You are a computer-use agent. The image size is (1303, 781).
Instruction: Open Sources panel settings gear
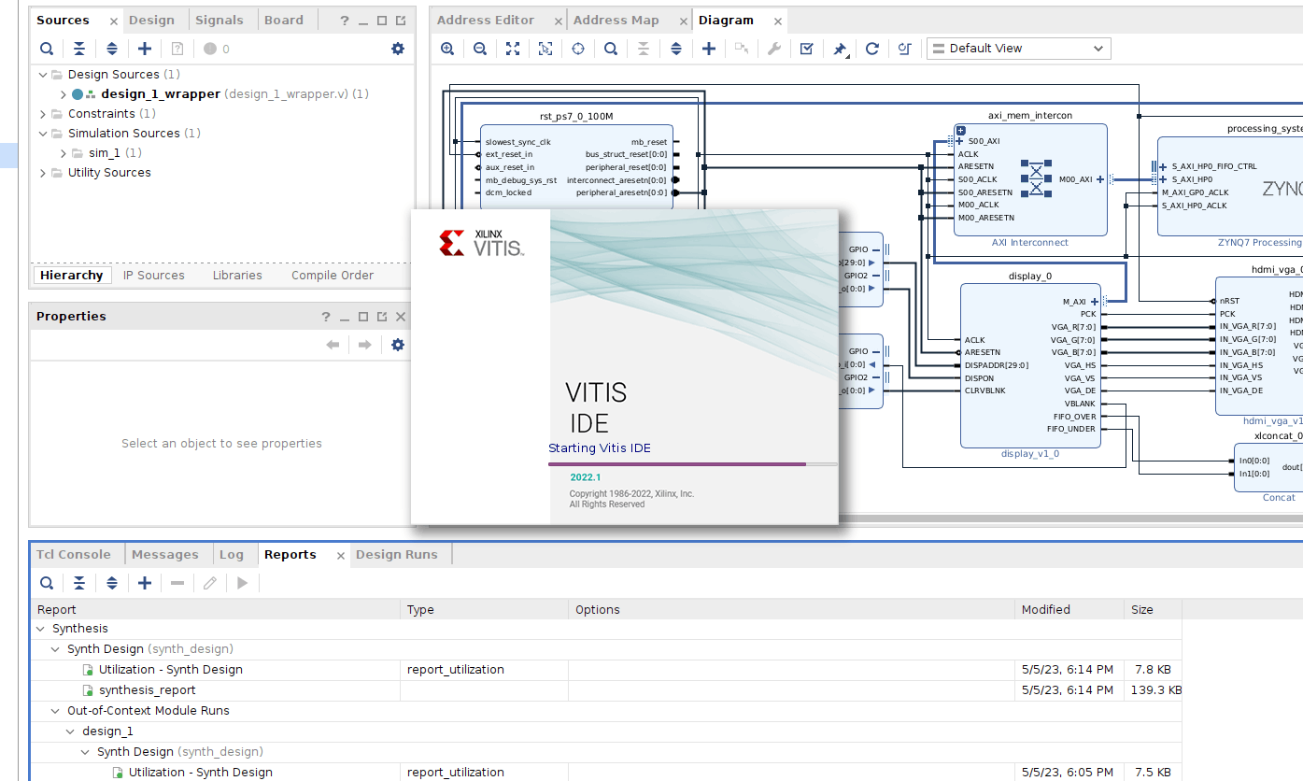(x=398, y=49)
